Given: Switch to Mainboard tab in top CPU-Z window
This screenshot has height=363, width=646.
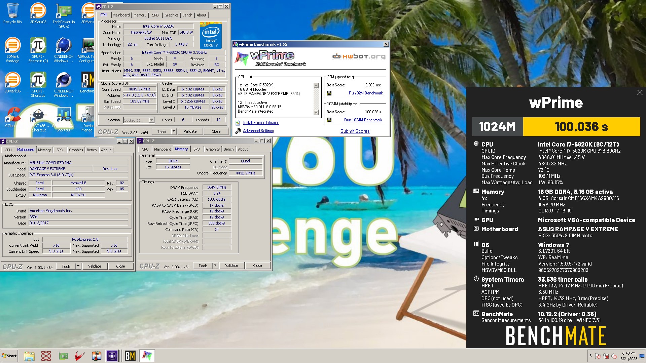Looking at the screenshot, I should 121,15.
